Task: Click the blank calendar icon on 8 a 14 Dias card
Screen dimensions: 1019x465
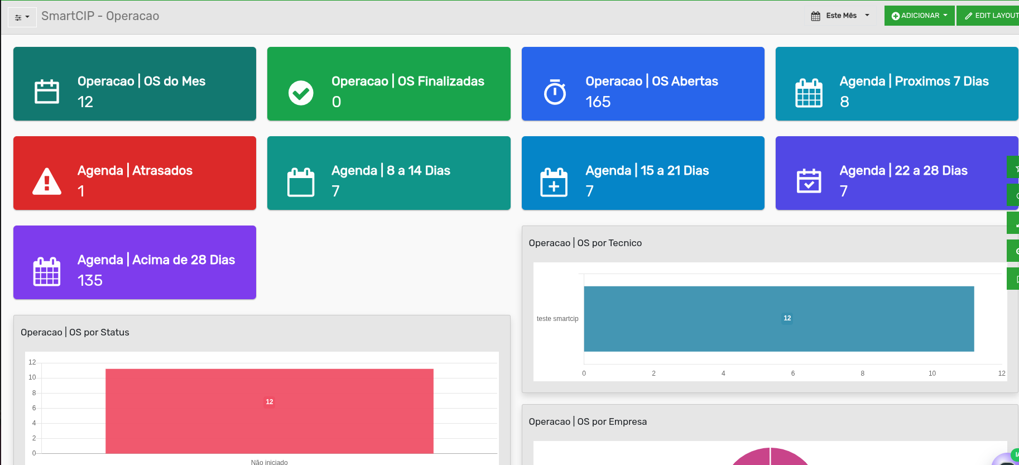Action: [x=301, y=182]
